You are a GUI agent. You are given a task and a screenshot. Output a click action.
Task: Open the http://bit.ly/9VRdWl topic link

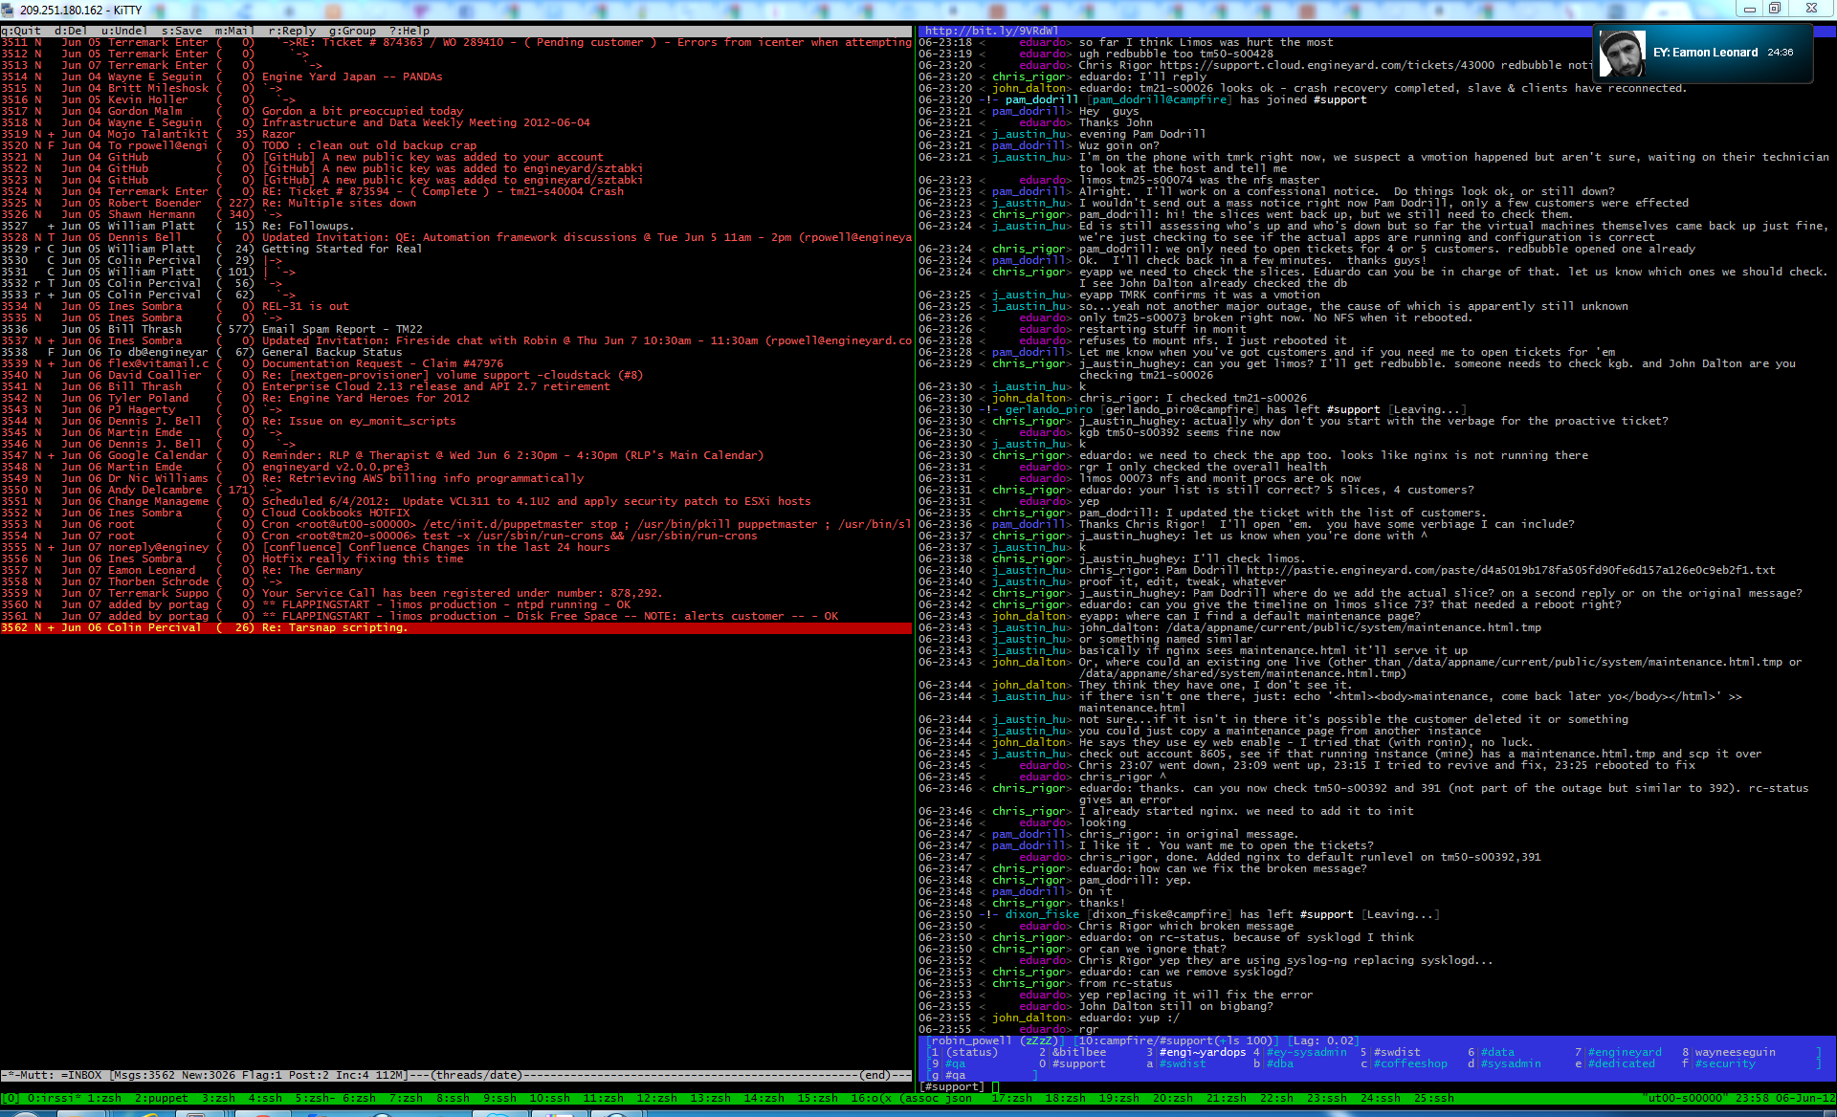991,31
